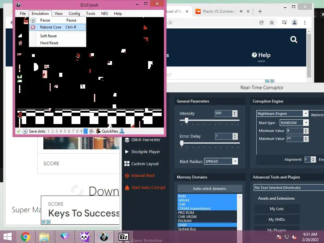Click the Reboot Core icon in Emulation menu
The image size is (324, 243).
pyautogui.click(x=33, y=27)
